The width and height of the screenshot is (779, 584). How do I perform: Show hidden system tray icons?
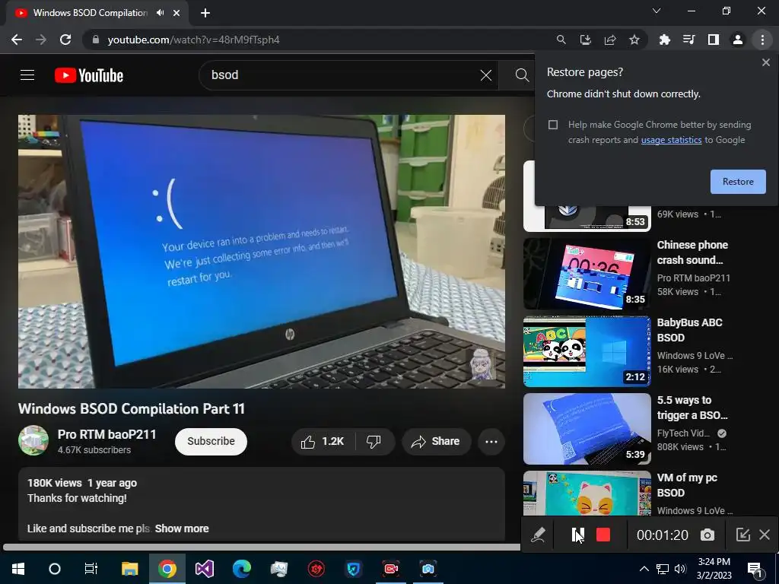point(644,569)
